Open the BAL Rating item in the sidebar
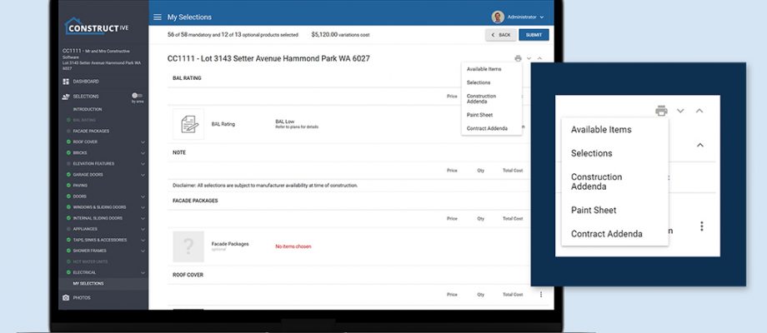This screenshot has width=767, height=333. pyautogui.click(x=84, y=120)
